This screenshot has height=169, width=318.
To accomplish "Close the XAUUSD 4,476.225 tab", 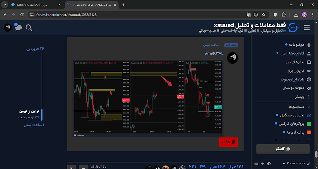I will [x=59, y=5].
